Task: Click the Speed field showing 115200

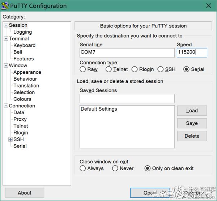Action: coord(192,52)
